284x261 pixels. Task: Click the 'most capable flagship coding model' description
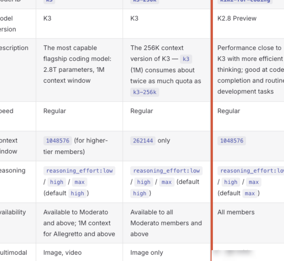pyautogui.click(x=77, y=64)
